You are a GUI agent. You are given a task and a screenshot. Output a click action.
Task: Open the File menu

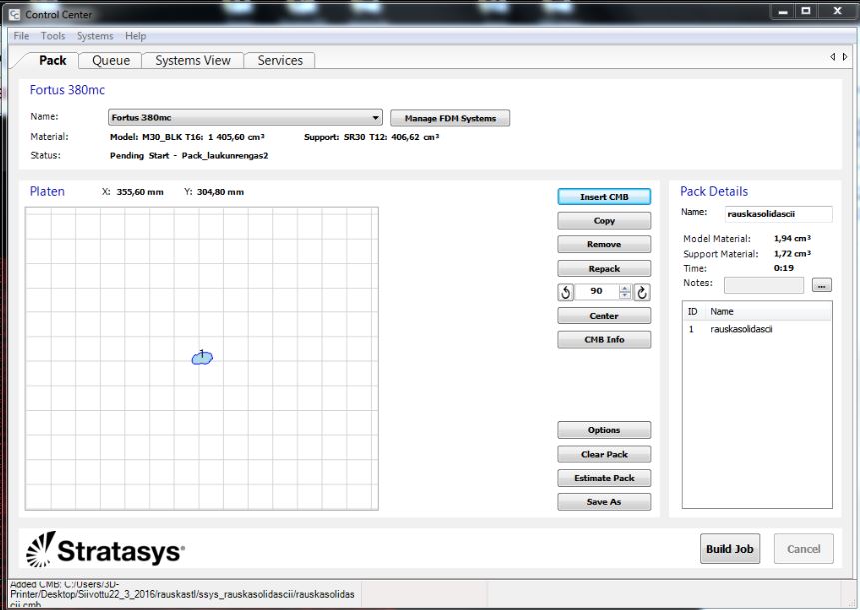(x=21, y=36)
